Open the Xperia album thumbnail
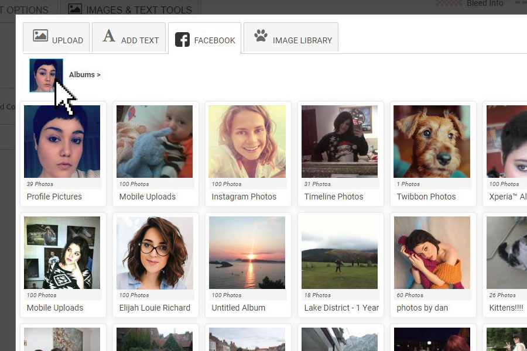 507,142
